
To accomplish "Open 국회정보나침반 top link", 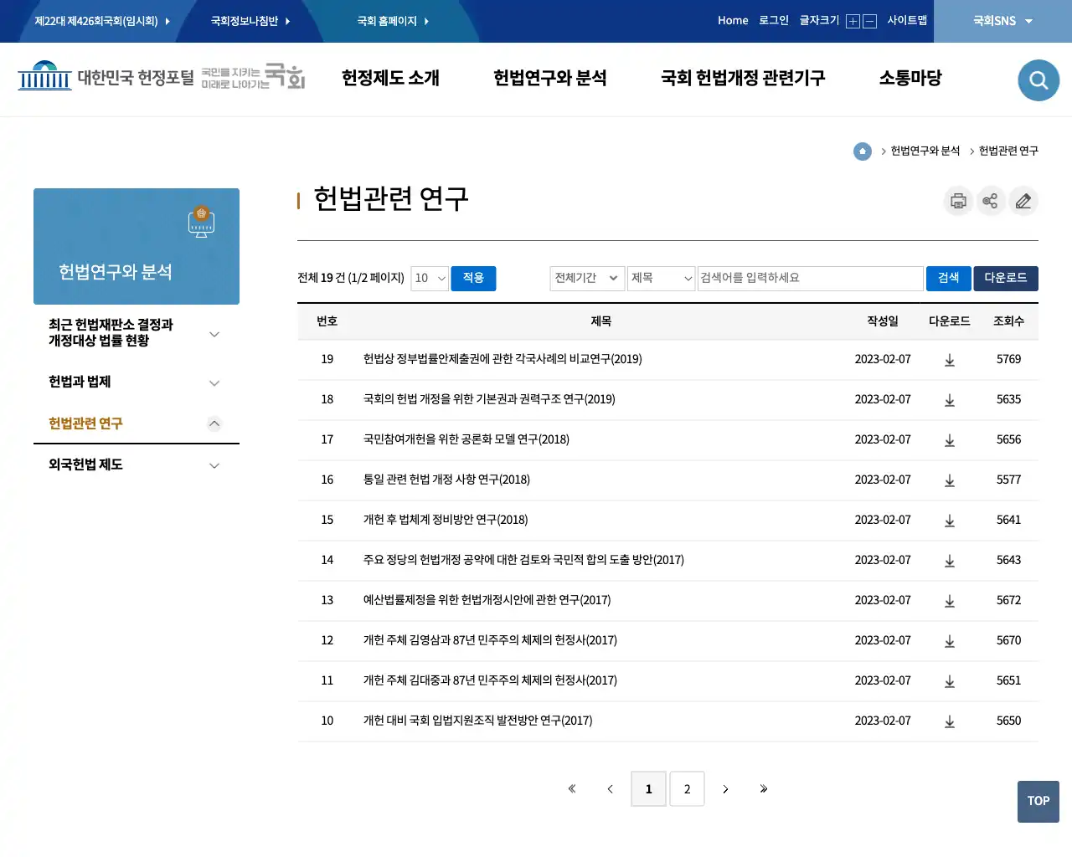I will [250, 21].
